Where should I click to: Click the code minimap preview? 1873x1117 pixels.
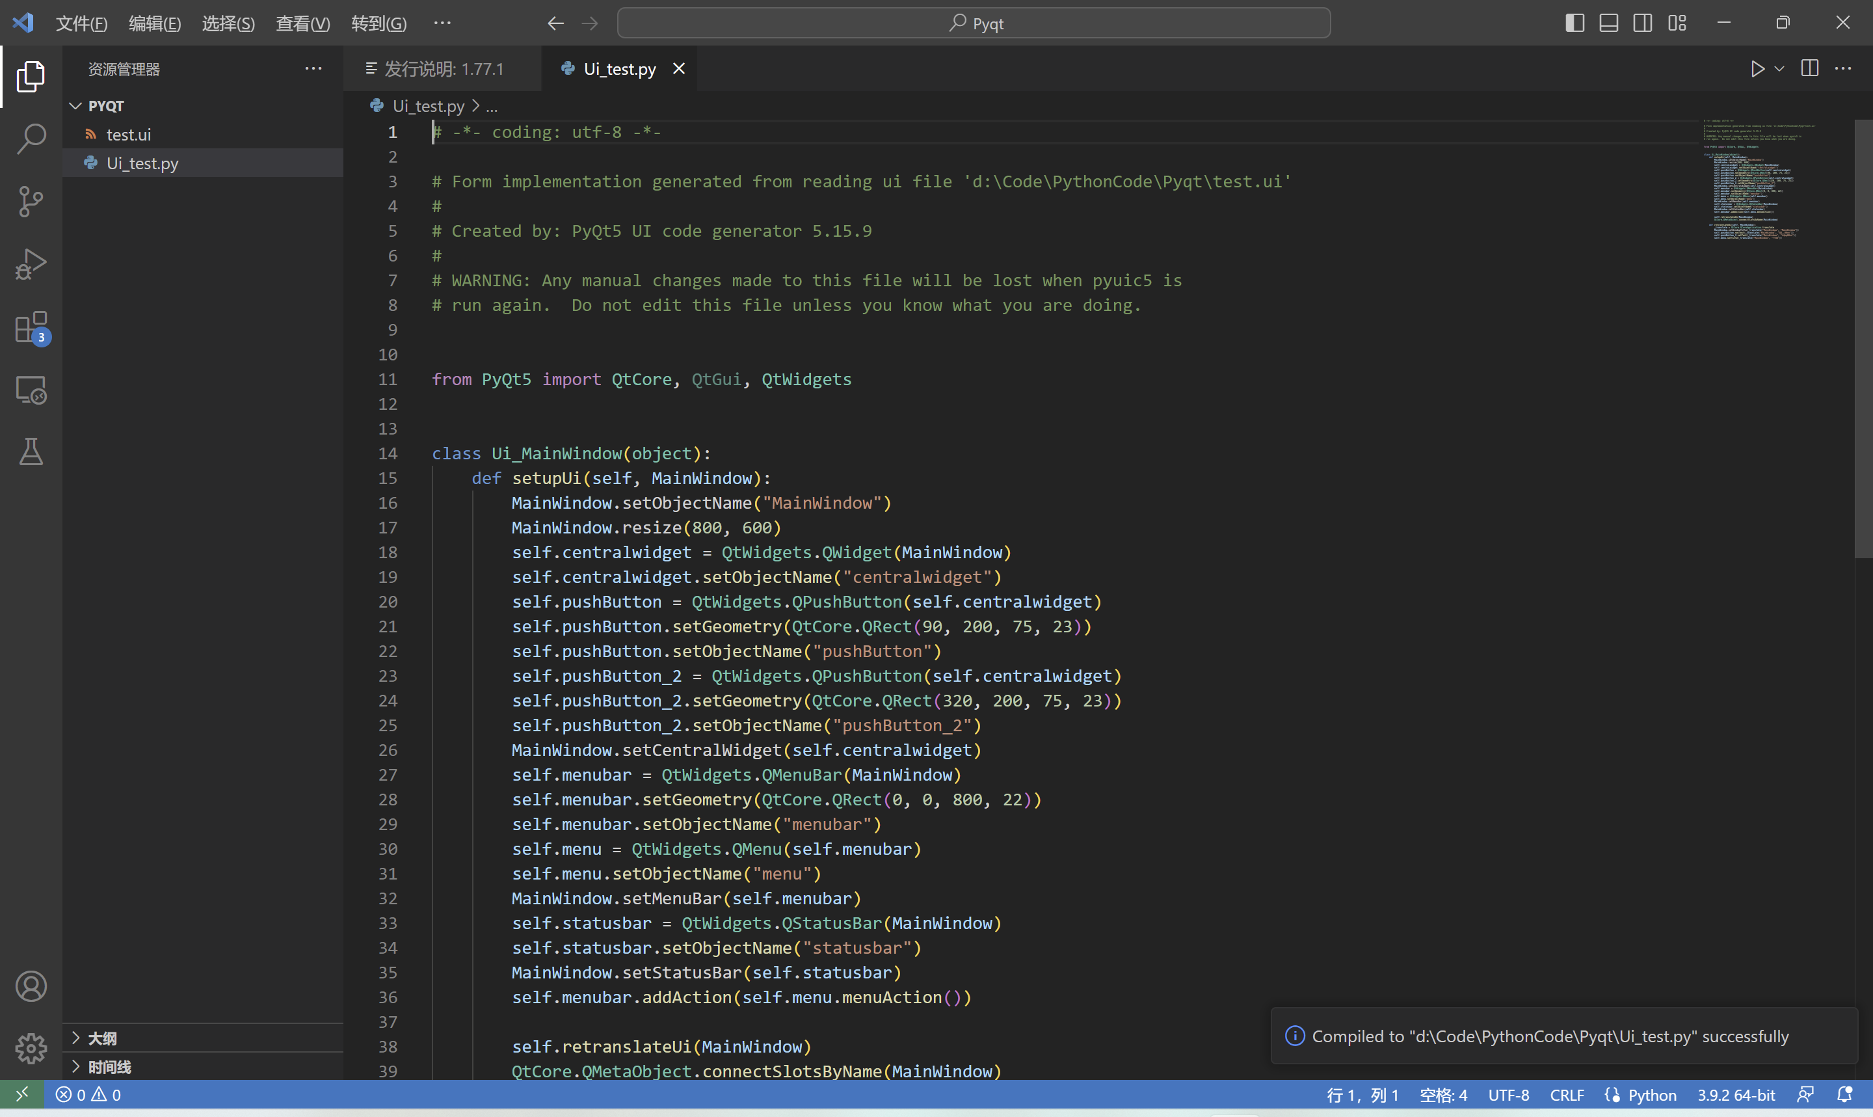(x=1759, y=179)
